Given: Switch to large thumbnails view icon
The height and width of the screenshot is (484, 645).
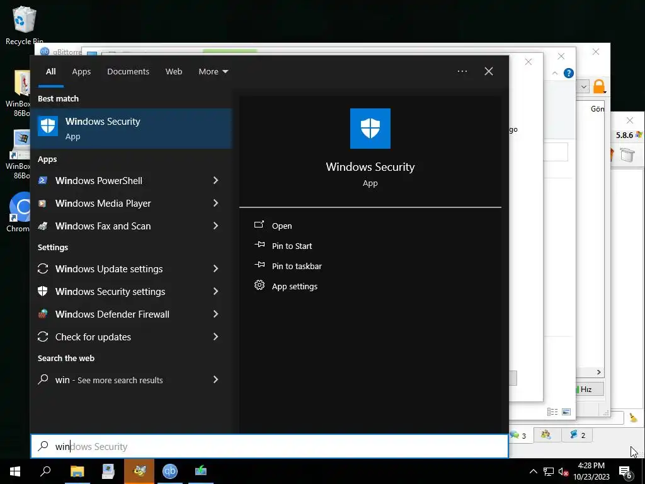Looking at the screenshot, I should click(x=566, y=412).
